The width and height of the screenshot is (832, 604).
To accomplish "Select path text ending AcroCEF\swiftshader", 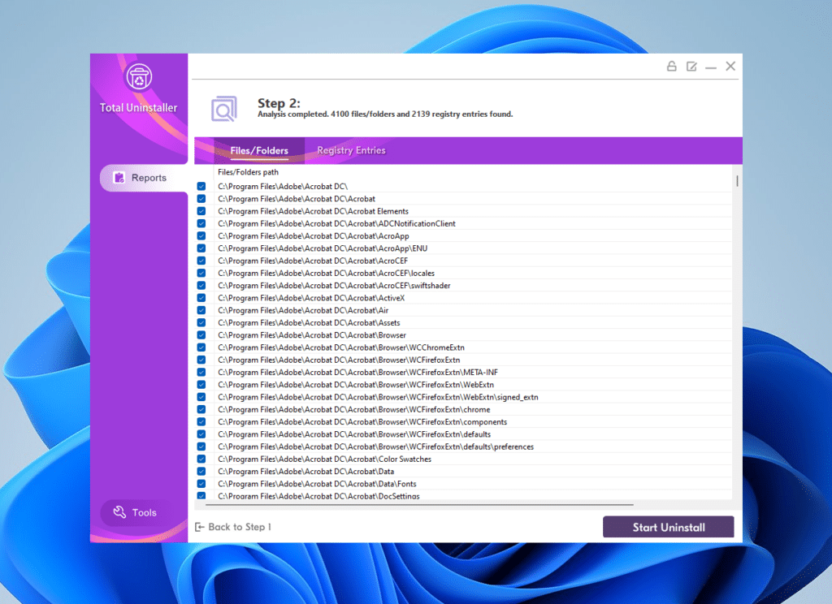I will (x=334, y=285).
